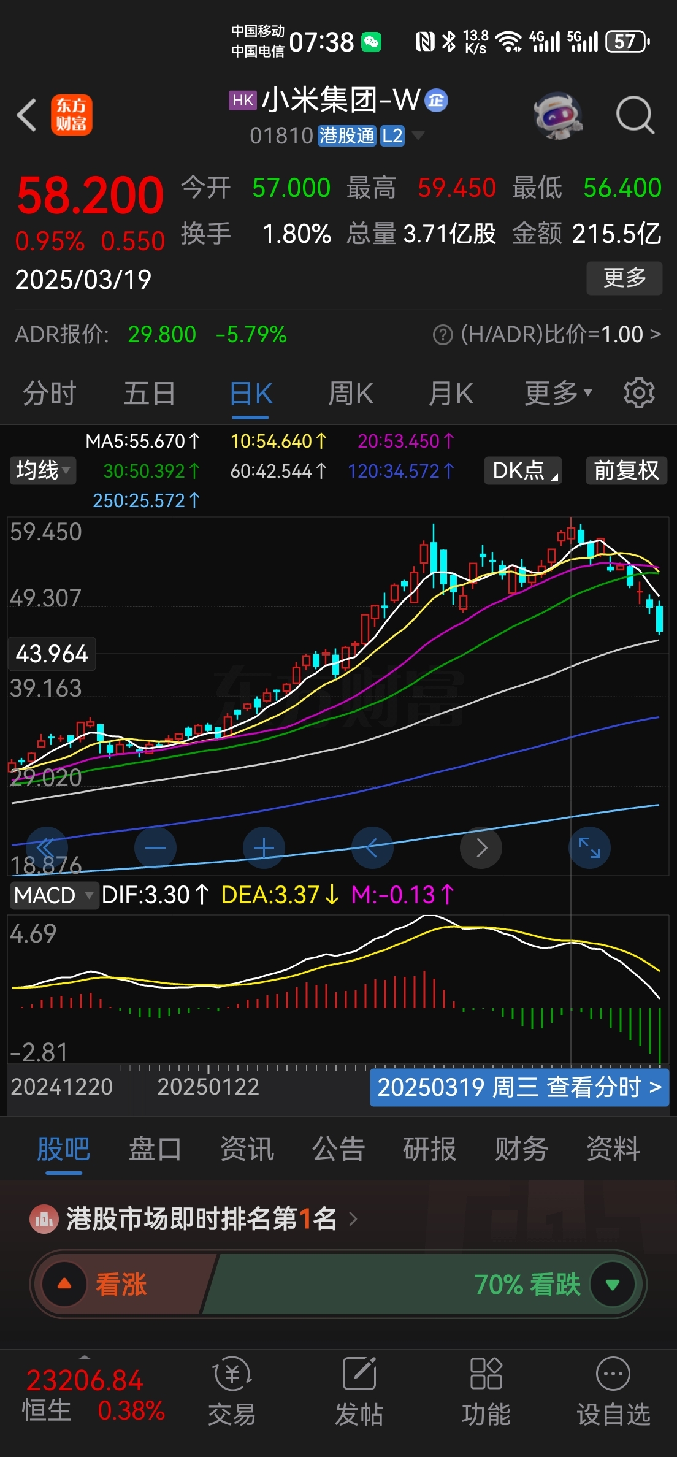Jump to earliest with double-left arrow
The image size is (677, 1457).
[45, 848]
